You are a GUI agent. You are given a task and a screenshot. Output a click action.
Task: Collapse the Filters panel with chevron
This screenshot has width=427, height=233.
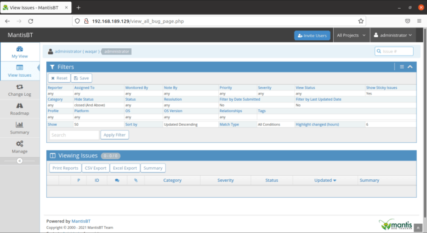pyautogui.click(x=410, y=66)
